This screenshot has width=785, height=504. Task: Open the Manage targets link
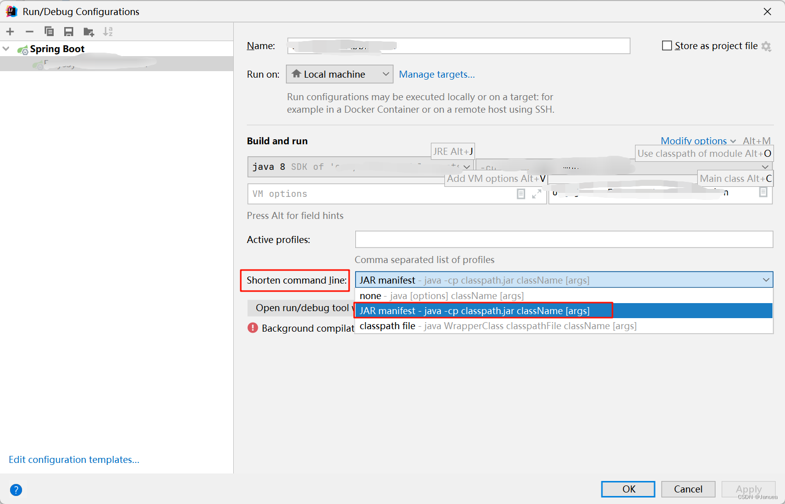click(437, 74)
